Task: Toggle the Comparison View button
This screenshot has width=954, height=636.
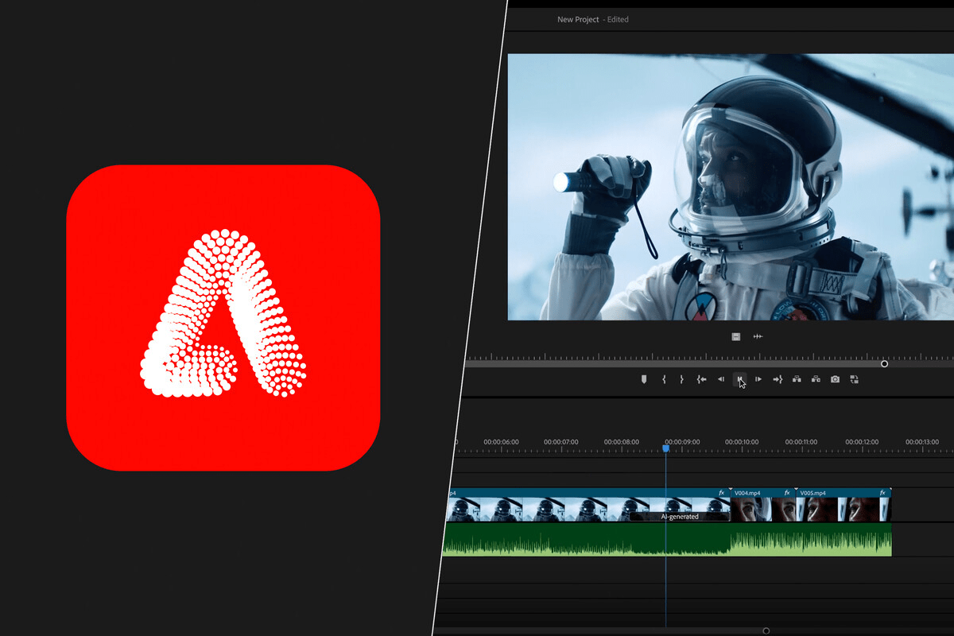Action: tap(854, 380)
